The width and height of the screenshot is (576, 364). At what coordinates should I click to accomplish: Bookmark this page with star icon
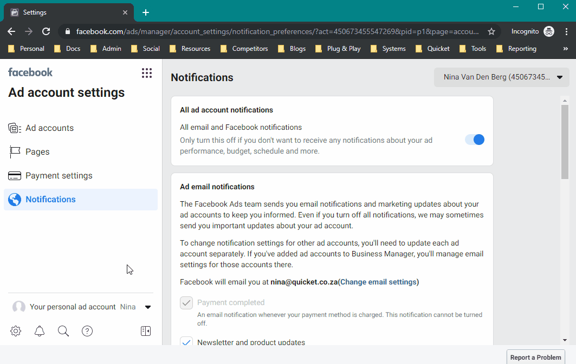[491, 31]
